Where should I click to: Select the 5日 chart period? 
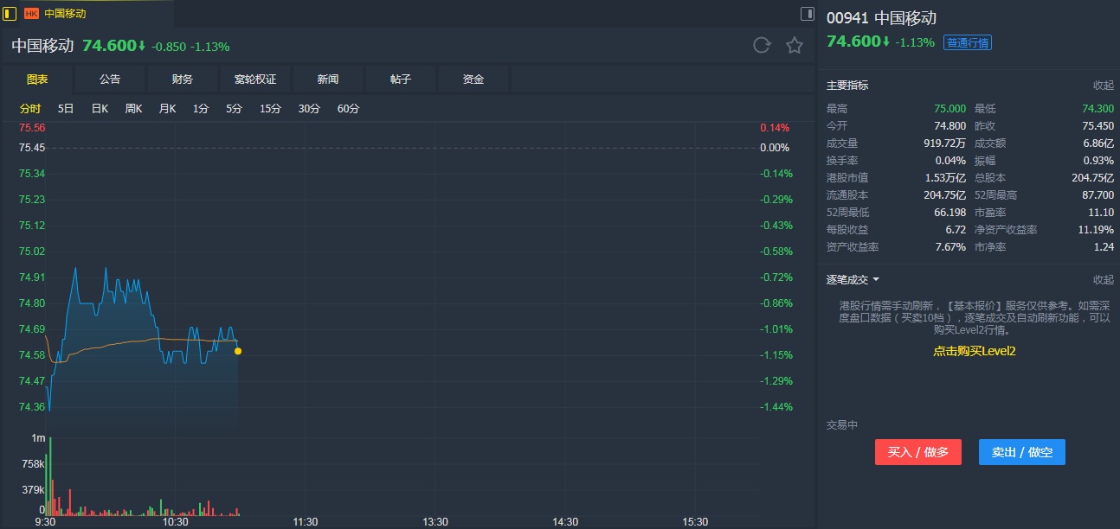pyautogui.click(x=66, y=109)
